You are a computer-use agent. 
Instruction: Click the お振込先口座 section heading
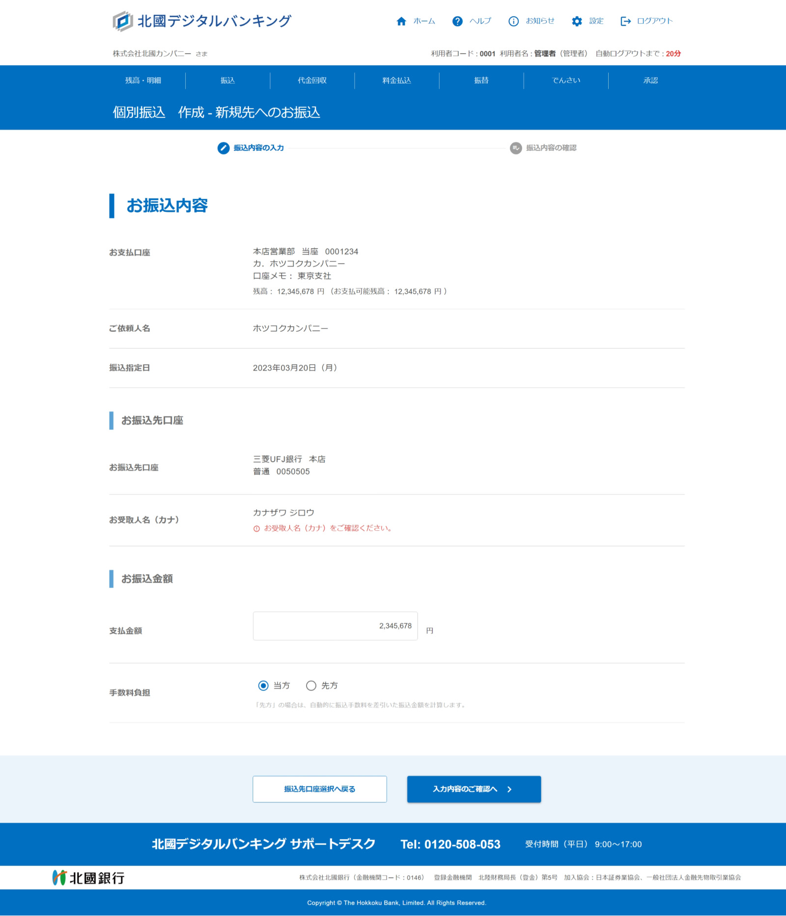point(152,421)
